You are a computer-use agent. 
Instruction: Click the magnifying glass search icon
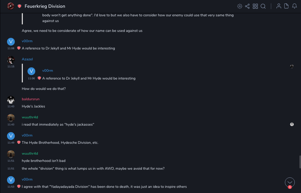click(263, 6)
